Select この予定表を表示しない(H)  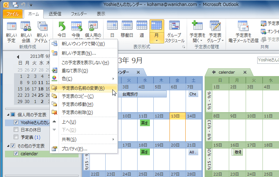[x=84, y=62]
